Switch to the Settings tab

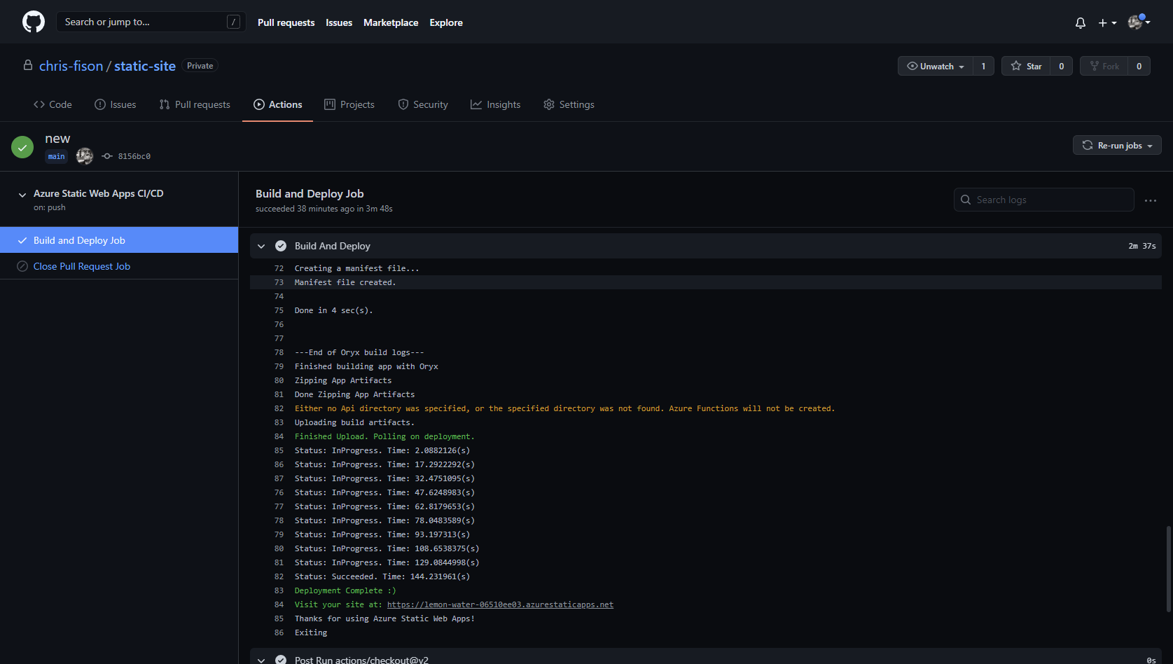coord(569,104)
